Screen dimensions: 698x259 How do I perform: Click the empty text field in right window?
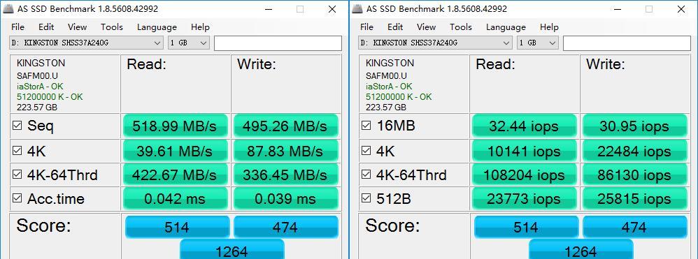pos(627,43)
